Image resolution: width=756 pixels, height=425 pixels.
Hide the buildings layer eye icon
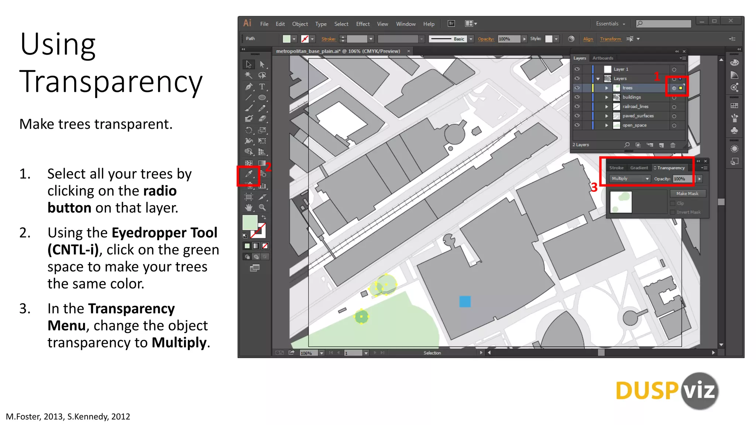577,97
